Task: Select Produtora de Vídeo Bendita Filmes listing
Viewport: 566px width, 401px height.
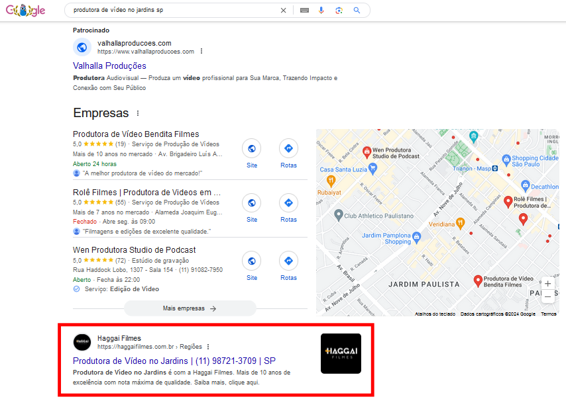Action: point(136,134)
